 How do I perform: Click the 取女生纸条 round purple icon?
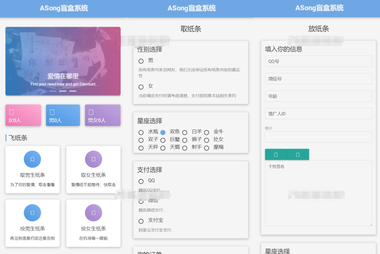(x=94, y=159)
